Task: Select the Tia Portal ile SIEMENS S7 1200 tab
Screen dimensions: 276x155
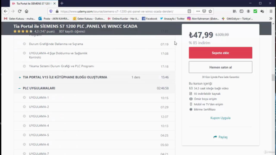Action: click(x=34, y=3)
